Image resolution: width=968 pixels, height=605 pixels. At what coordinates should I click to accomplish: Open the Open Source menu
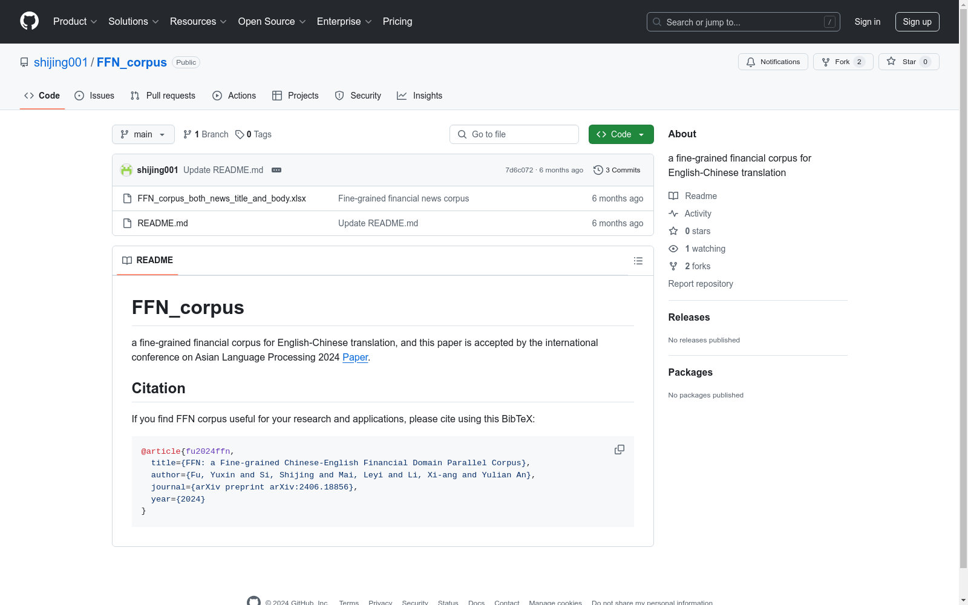click(x=272, y=21)
